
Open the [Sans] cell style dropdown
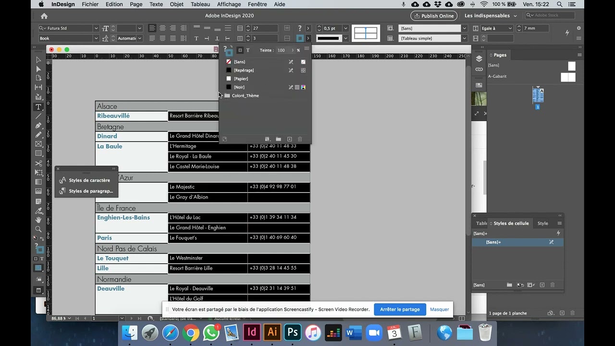[464, 28]
